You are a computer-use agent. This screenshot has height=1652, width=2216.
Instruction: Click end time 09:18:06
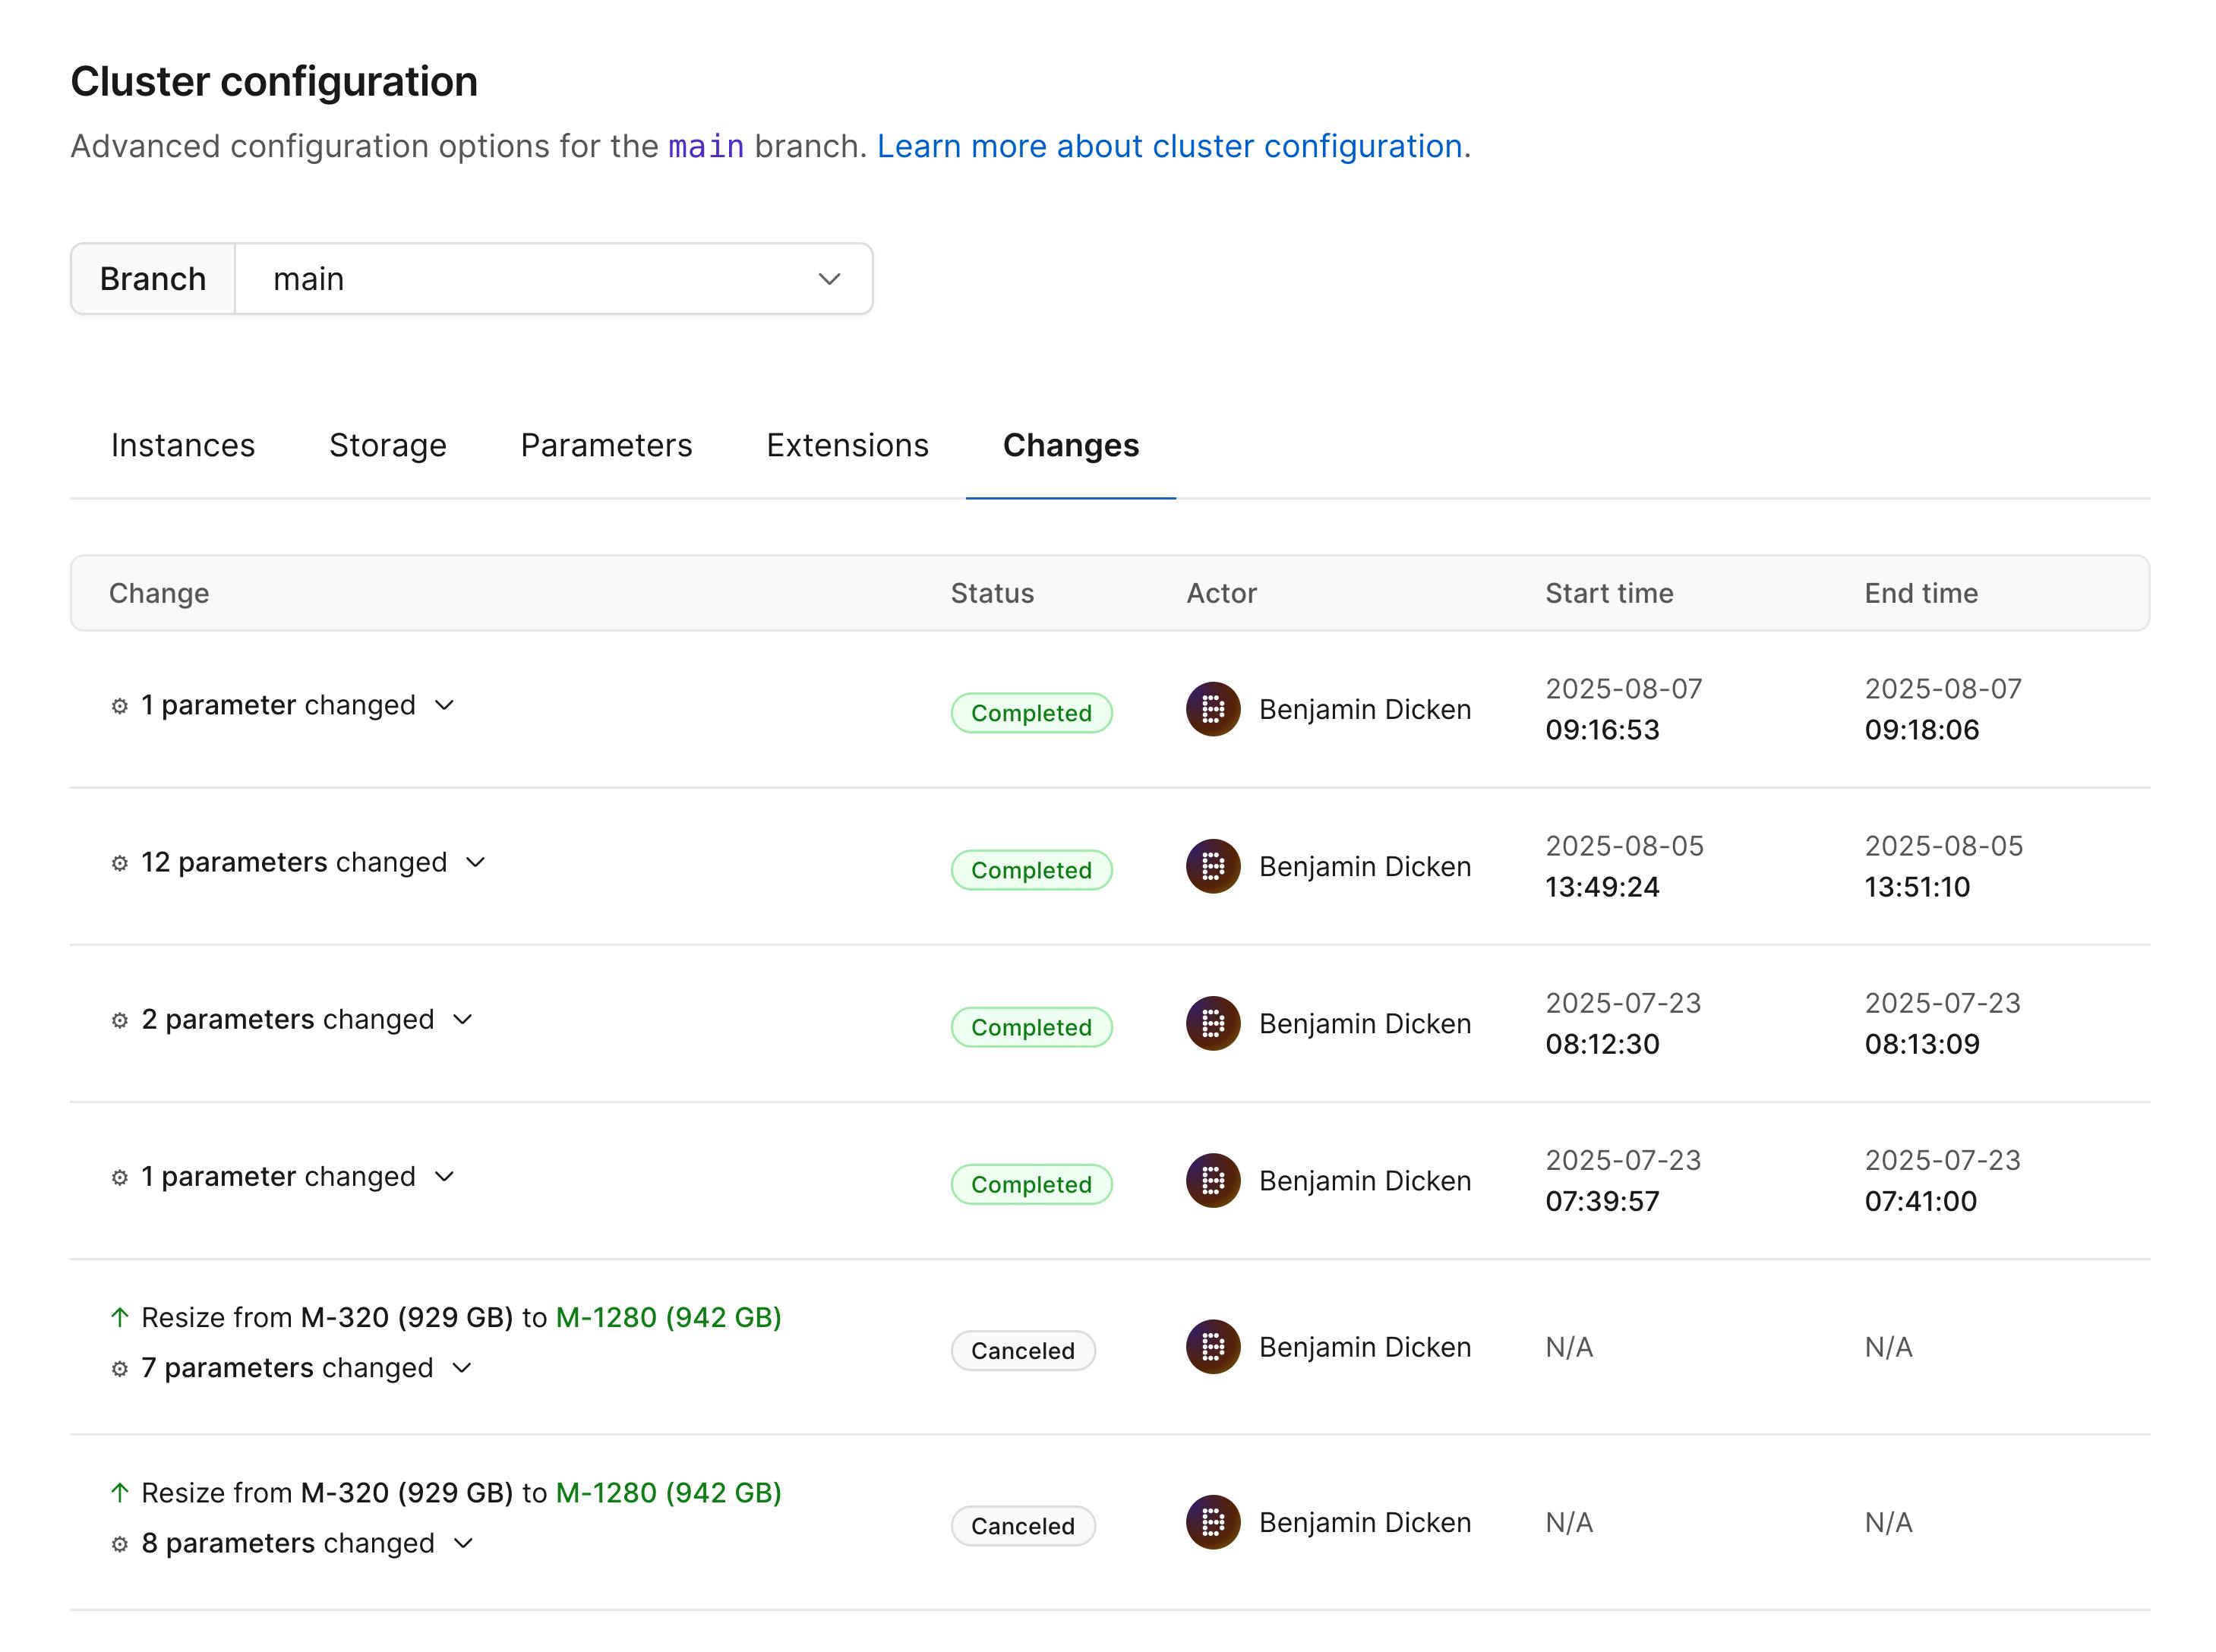coord(1921,730)
